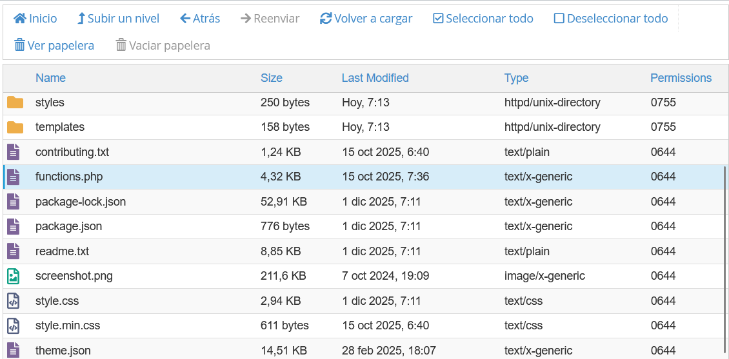Click the style.min.css code file icon
729x359 pixels.
(14, 325)
